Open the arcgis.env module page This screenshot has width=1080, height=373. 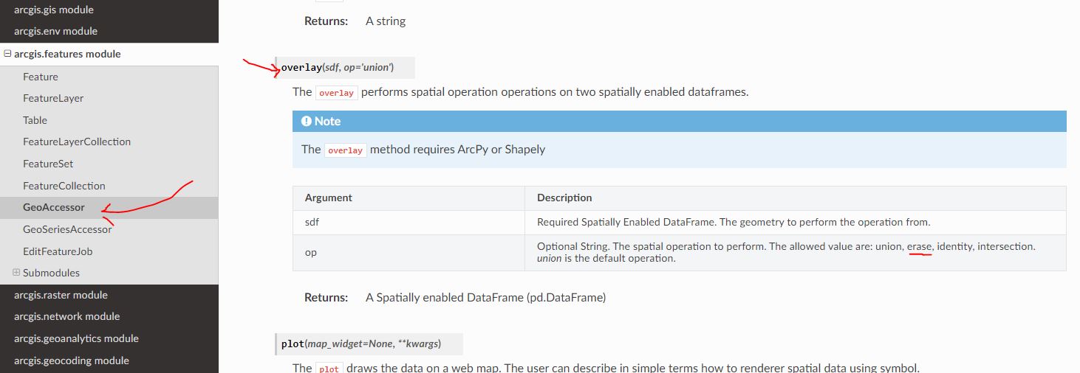pyautogui.click(x=55, y=31)
